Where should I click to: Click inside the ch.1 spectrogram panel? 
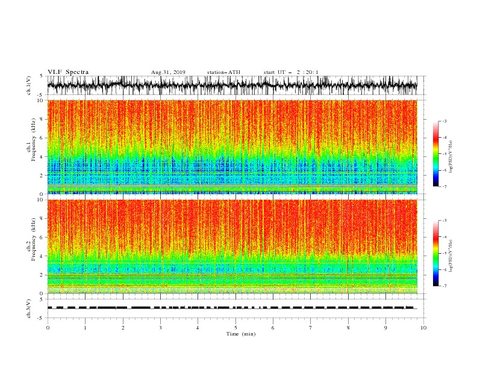(232, 147)
